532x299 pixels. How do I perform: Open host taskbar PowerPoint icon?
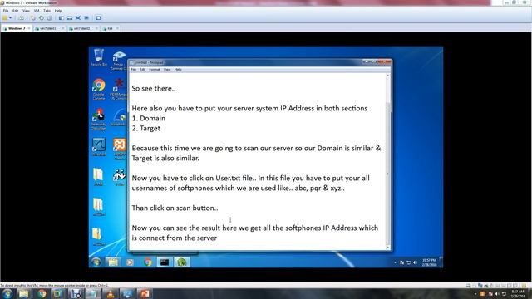(145, 293)
